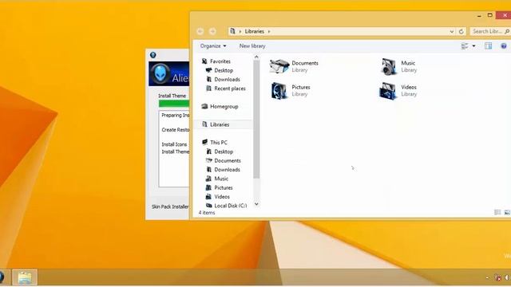Select Libraries in navigation pane
The height and width of the screenshot is (287, 511).
coord(220,124)
